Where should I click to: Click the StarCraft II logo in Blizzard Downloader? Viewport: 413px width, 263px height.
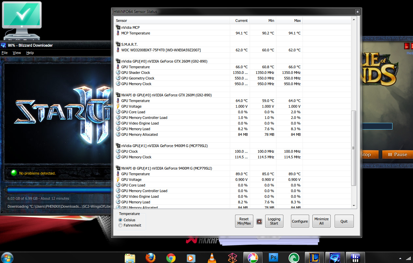click(63, 114)
